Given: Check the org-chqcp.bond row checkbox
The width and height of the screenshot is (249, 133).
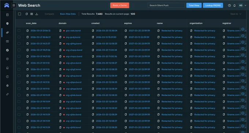Looking at the screenshot, I should (x=19, y=50).
